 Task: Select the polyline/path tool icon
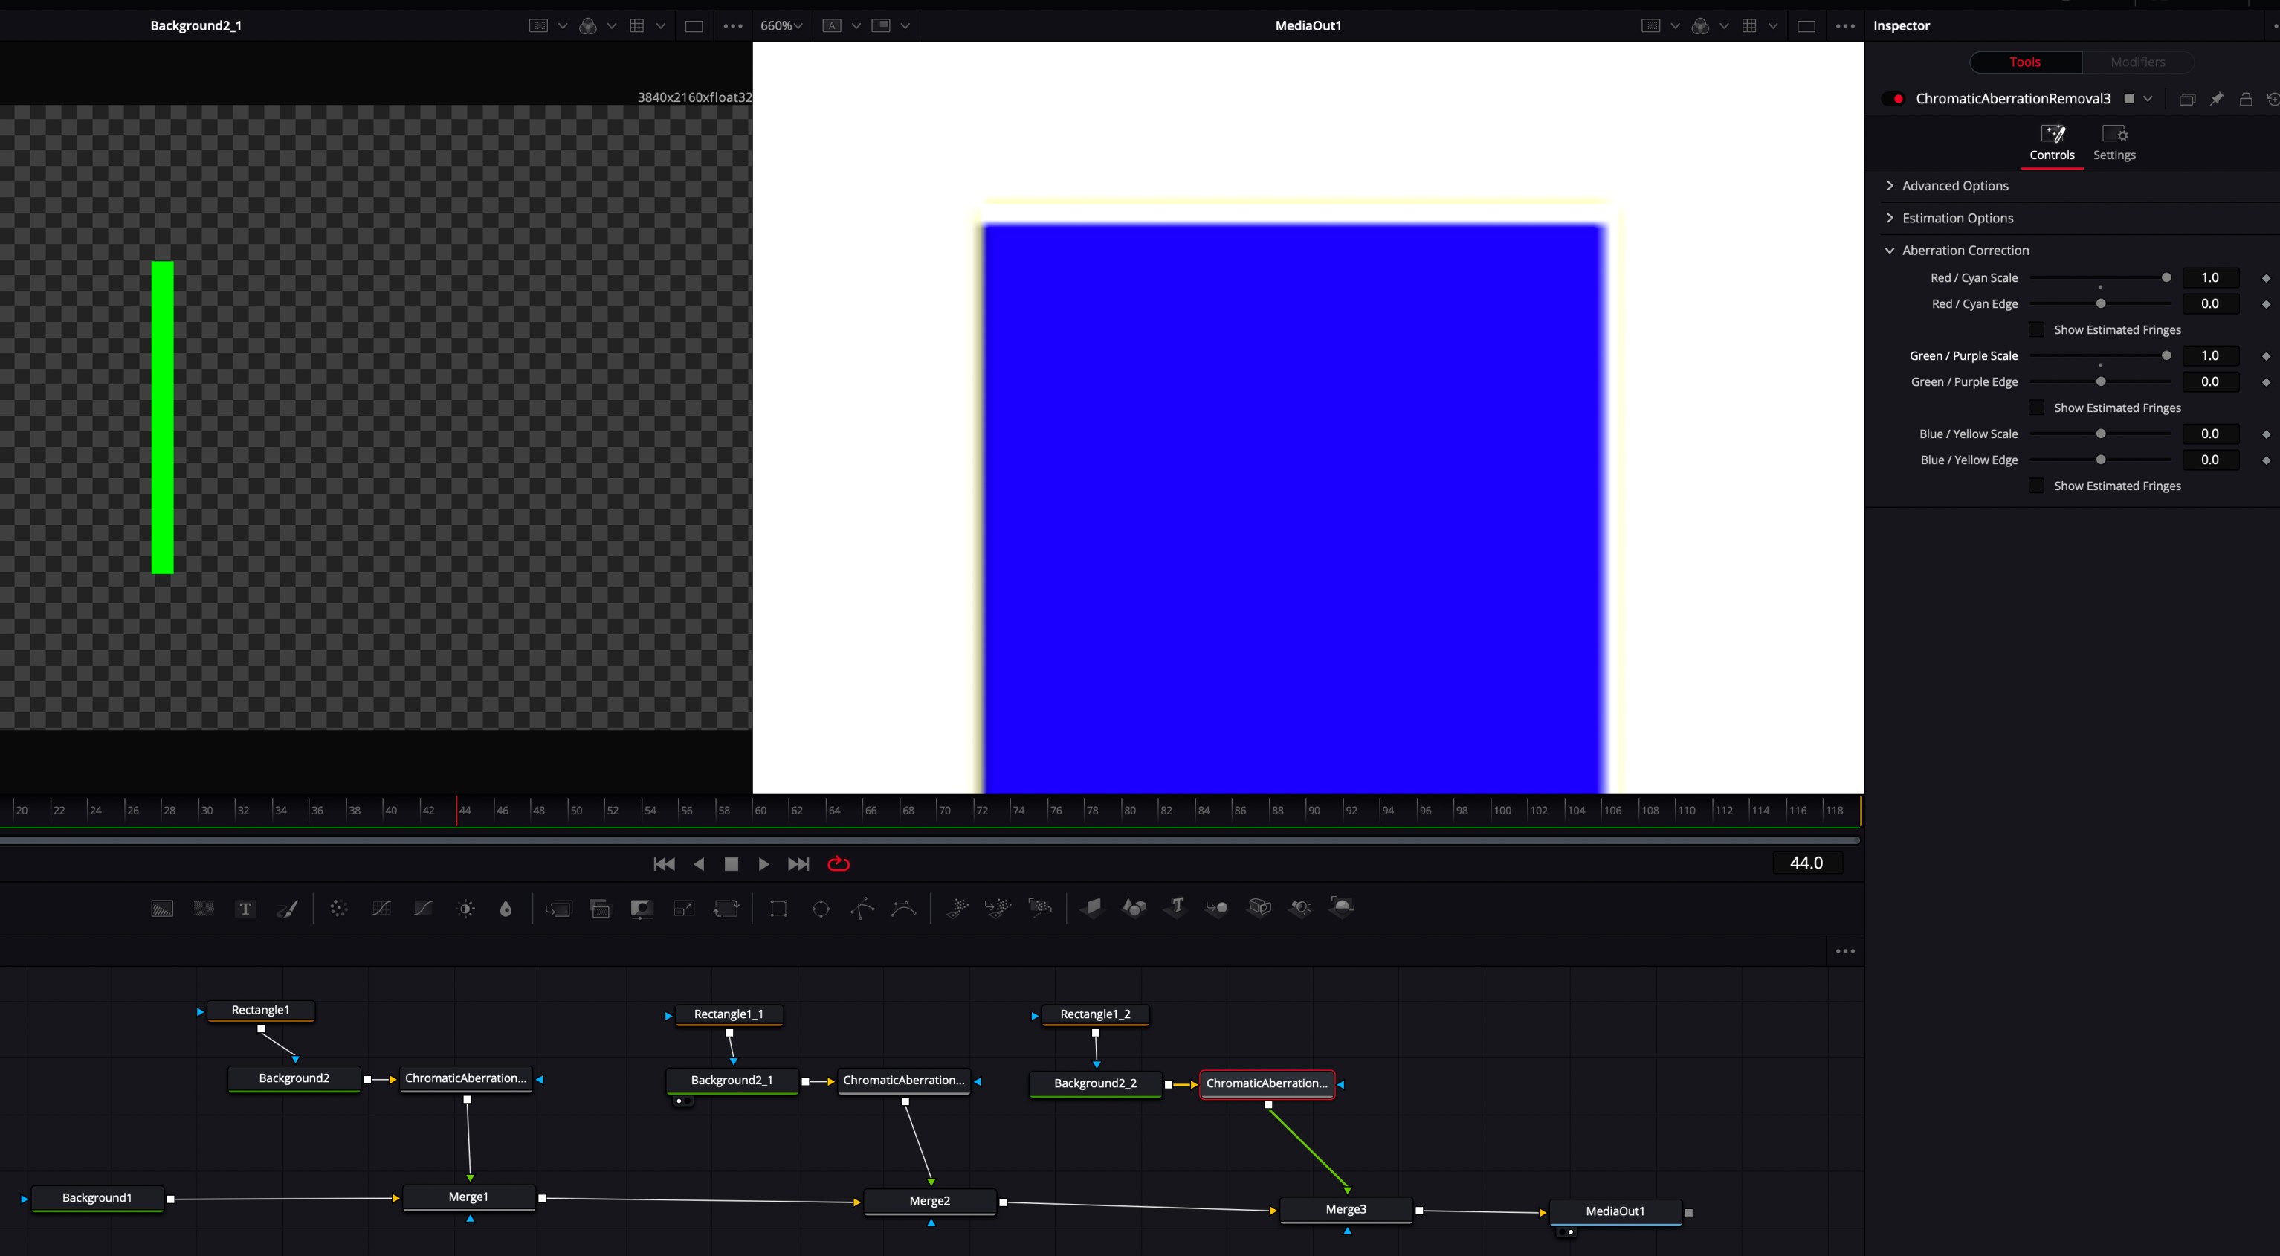coord(862,908)
